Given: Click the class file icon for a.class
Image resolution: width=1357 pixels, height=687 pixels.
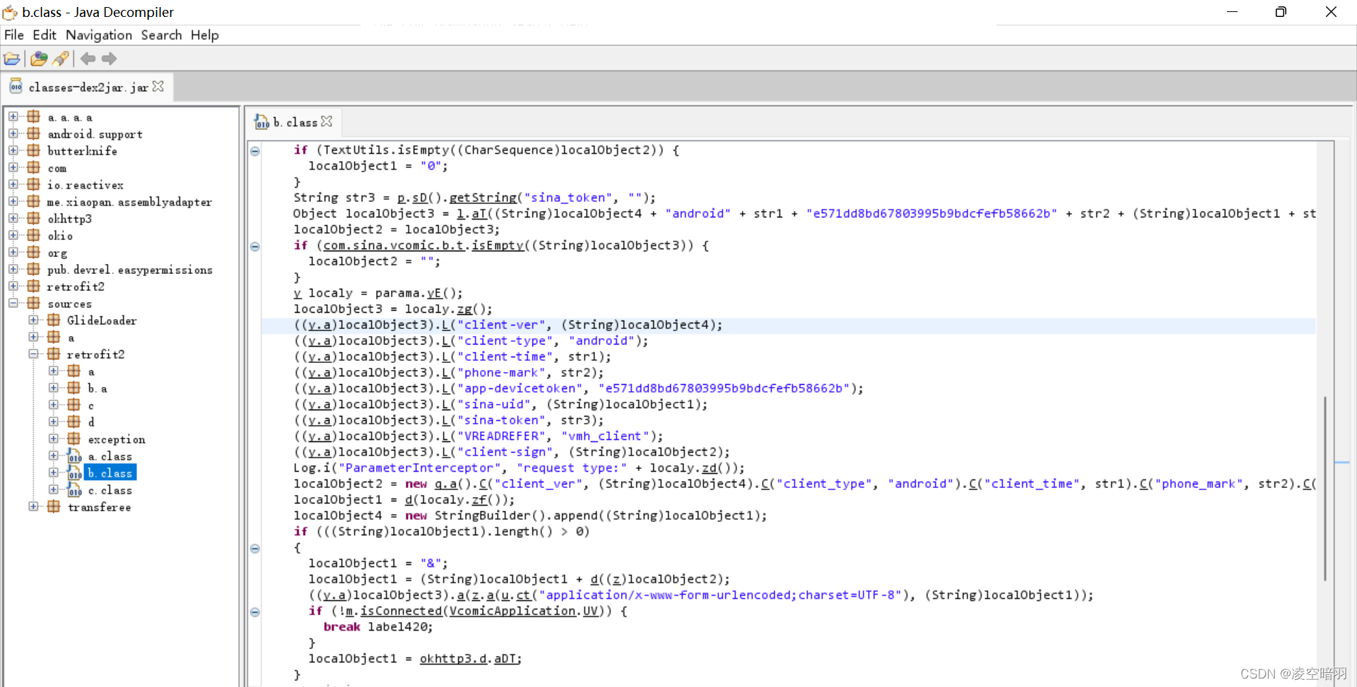Looking at the screenshot, I should coord(74,455).
